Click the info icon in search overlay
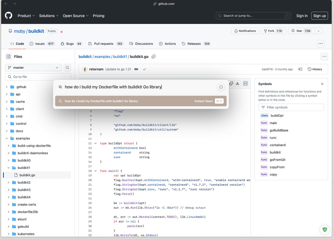The height and width of the screenshot is (239, 334). click(x=221, y=87)
